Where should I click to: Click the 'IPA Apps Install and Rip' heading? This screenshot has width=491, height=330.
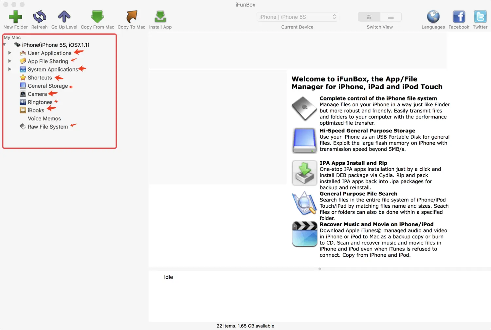[354, 163]
